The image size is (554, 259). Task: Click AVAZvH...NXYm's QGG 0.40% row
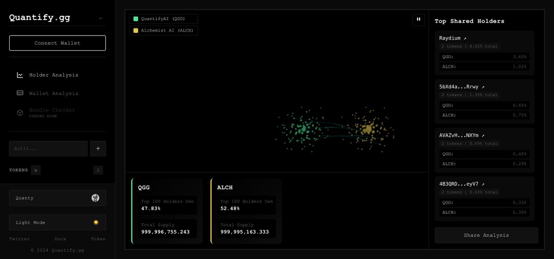coord(484,154)
